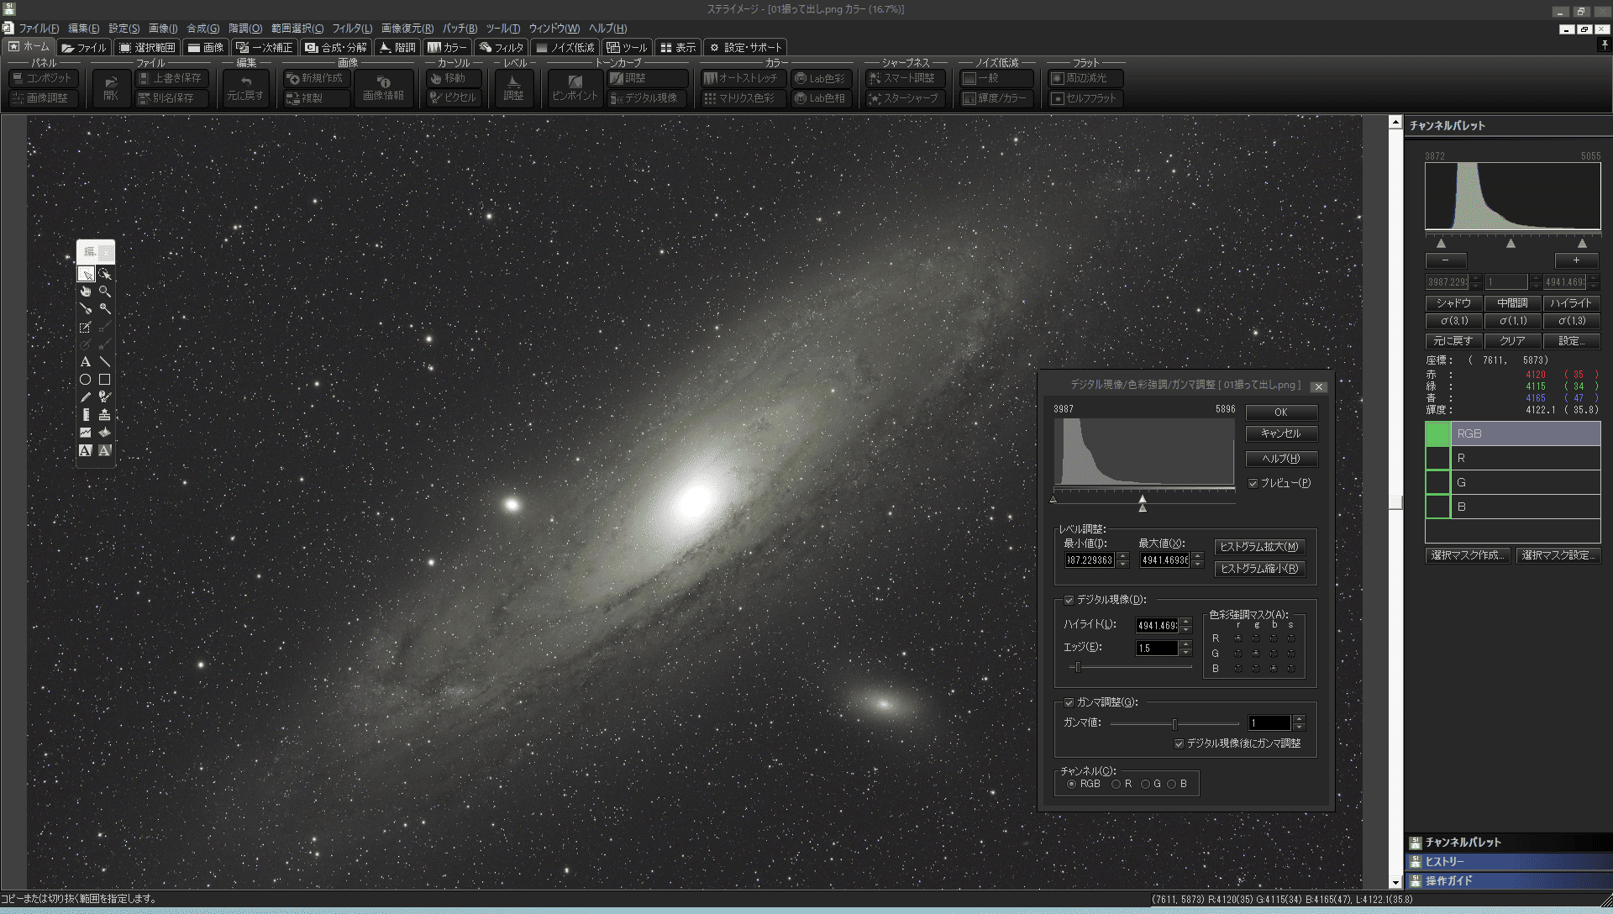Image resolution: width=1613 pixels, height=914 pixels.
Task: Select the R channel radio button
Action: (x=1116, y=784)
